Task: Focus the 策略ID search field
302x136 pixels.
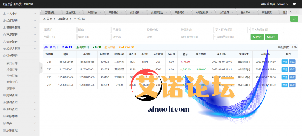Action: tap(60, 30)
